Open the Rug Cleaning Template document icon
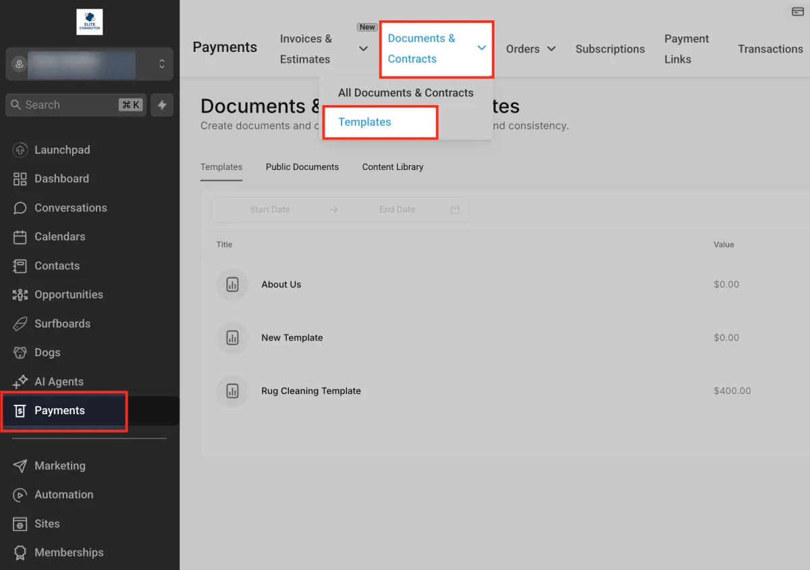 (x=232, y=391)
